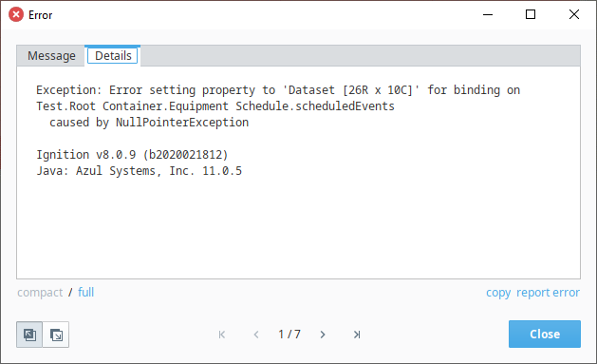Screen dimensions: 597x364
Task: Select the Details tab
Action: [x=113, y=56]
